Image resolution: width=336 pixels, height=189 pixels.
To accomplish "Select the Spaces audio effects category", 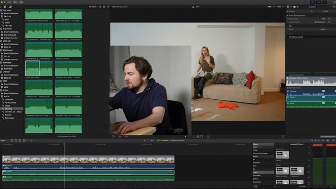I will (x=256, y=179).
